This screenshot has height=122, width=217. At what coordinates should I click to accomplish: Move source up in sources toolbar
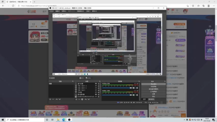coord(86,99)
